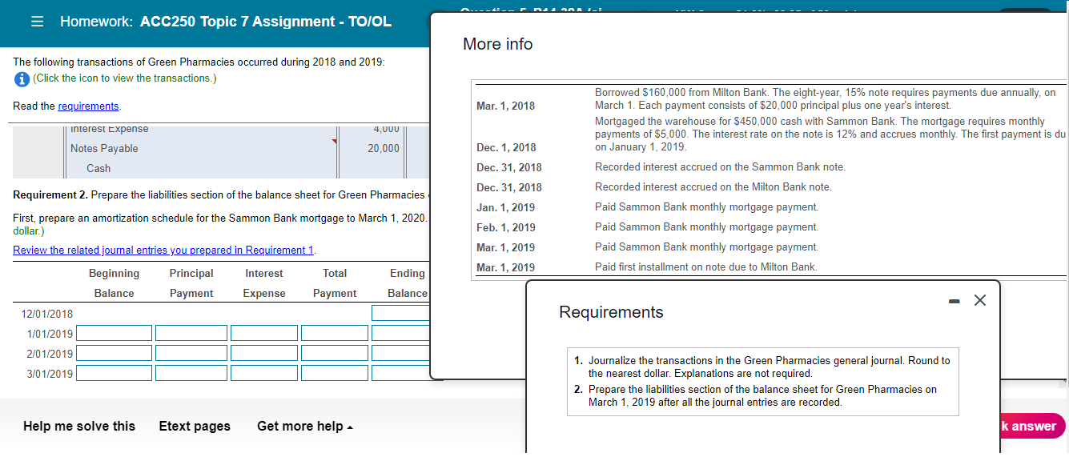Open the hamburger menu beside Homework title
The image size is (1069, 457).
37,22
